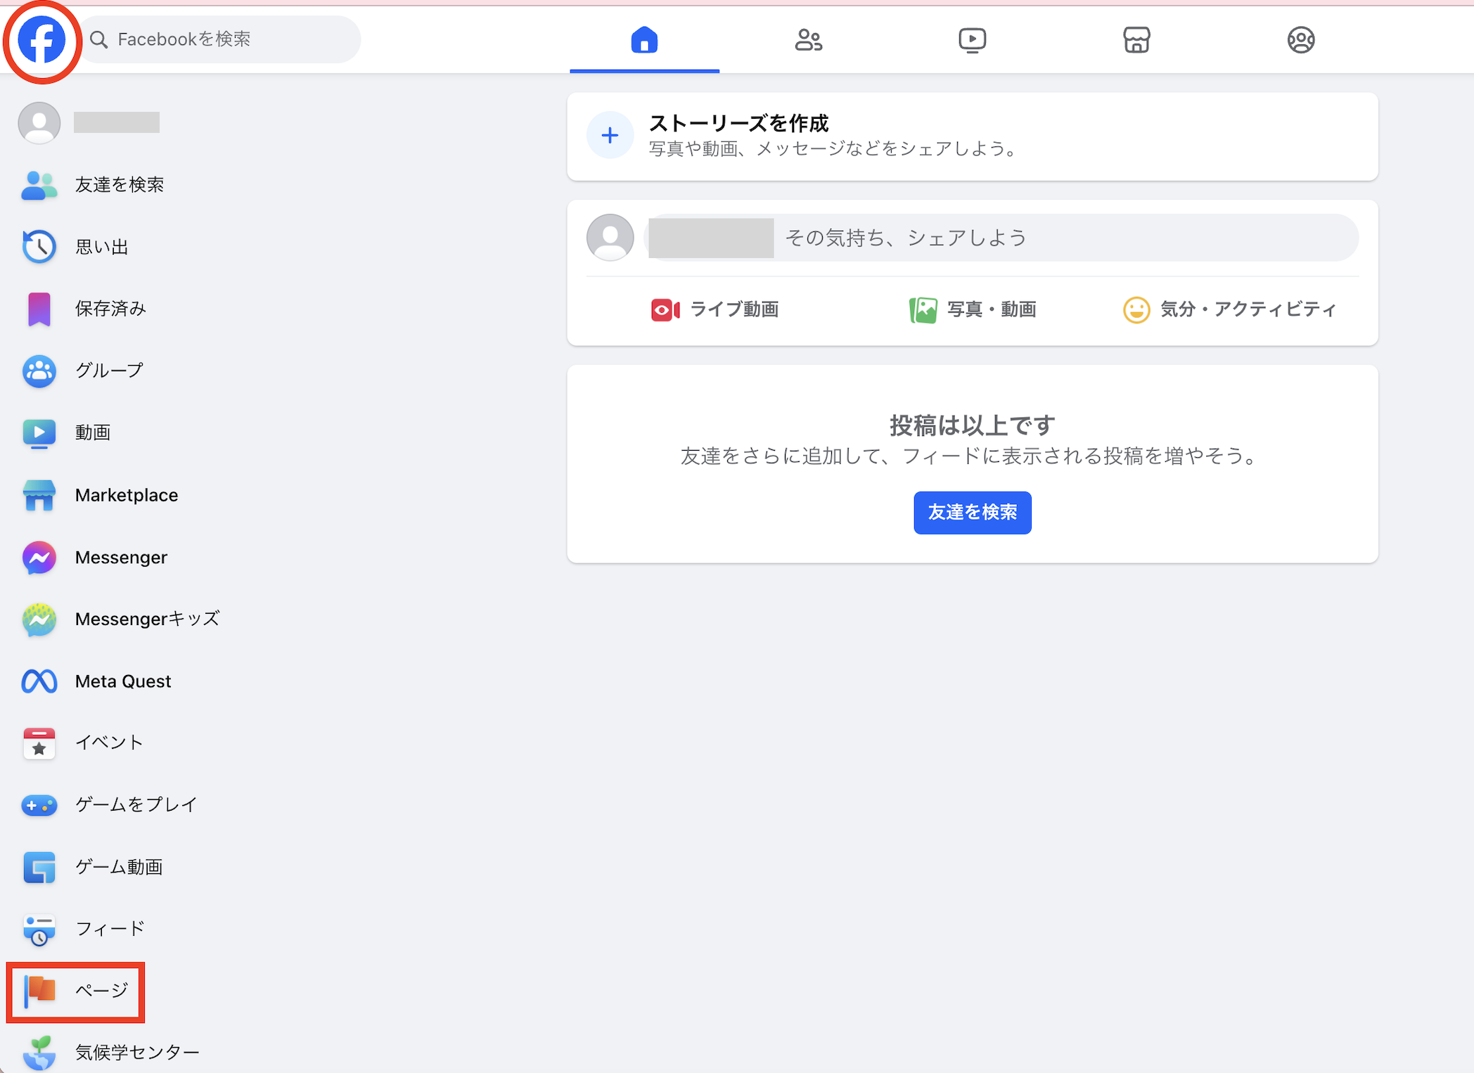Select the イベント sidebar label
1474x1073 pixels.
[x=110, y=743]
